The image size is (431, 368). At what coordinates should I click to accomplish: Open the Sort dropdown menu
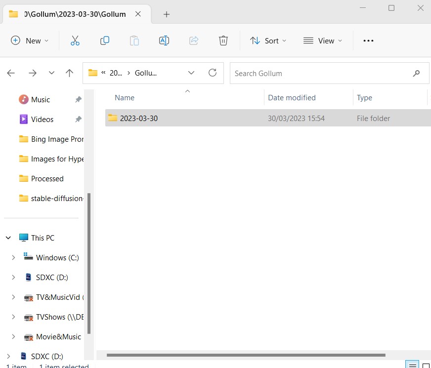pyautogui.click(x=268, y=41)
